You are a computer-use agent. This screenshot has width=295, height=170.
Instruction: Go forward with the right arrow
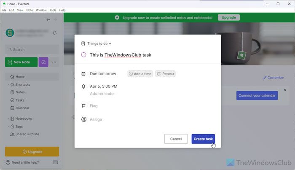tap(55, 19)
